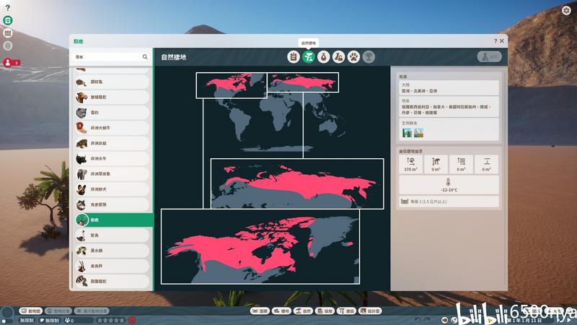Select the highlighted reindeer entry
Screen dimensions: 577x325
[x=113, y=220]
